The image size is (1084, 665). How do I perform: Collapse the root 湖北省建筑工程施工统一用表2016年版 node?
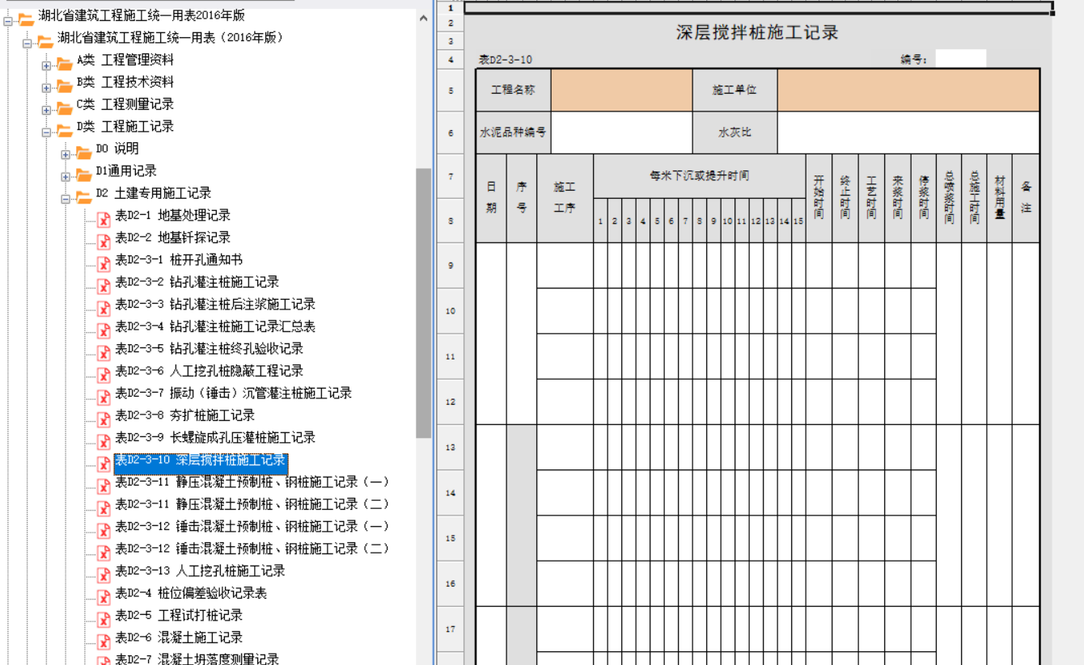coord(8,21)
